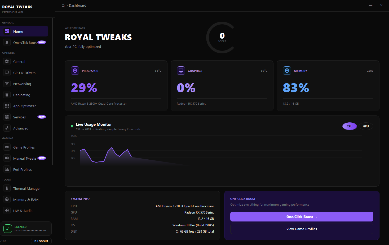The image size is (389, 245).
Task: Select App Optimizer in sidebar
Action: 25,106
